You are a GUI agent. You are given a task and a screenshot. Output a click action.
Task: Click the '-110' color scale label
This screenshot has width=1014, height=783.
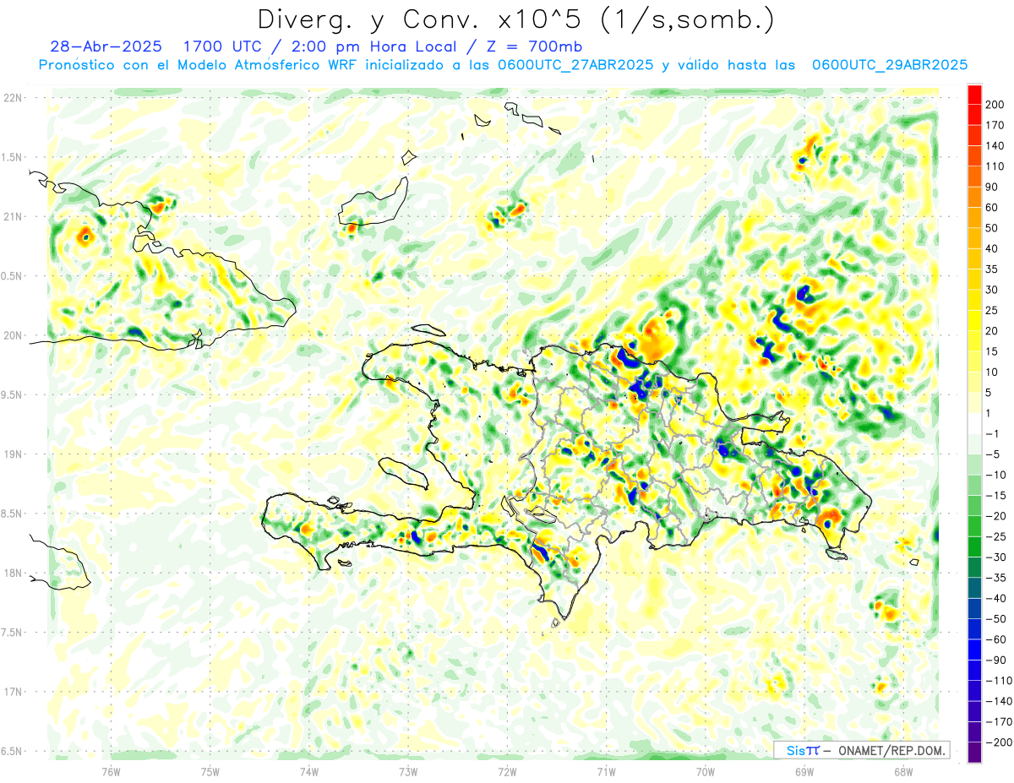click(999, 681)
